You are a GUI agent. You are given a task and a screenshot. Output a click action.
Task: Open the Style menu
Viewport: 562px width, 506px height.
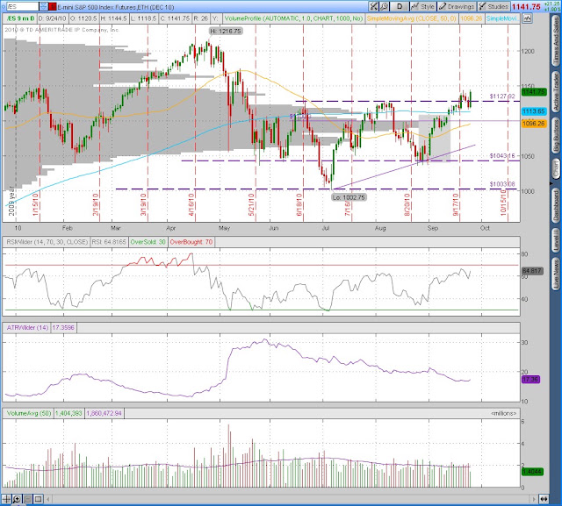point(423,6)
